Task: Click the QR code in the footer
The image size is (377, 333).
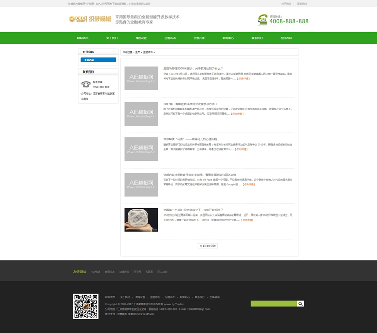Action: (86, 306)
